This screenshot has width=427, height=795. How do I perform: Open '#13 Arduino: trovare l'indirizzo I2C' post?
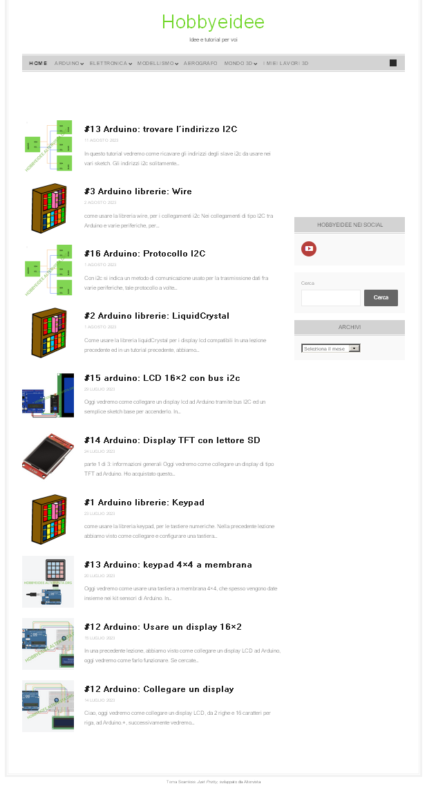(160, 129)
